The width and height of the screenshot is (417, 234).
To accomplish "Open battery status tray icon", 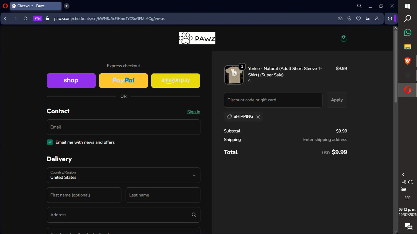I will coord(403,189).
